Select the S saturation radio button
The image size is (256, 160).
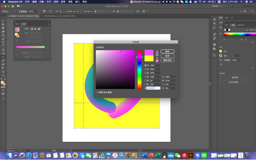click(145, 69)
